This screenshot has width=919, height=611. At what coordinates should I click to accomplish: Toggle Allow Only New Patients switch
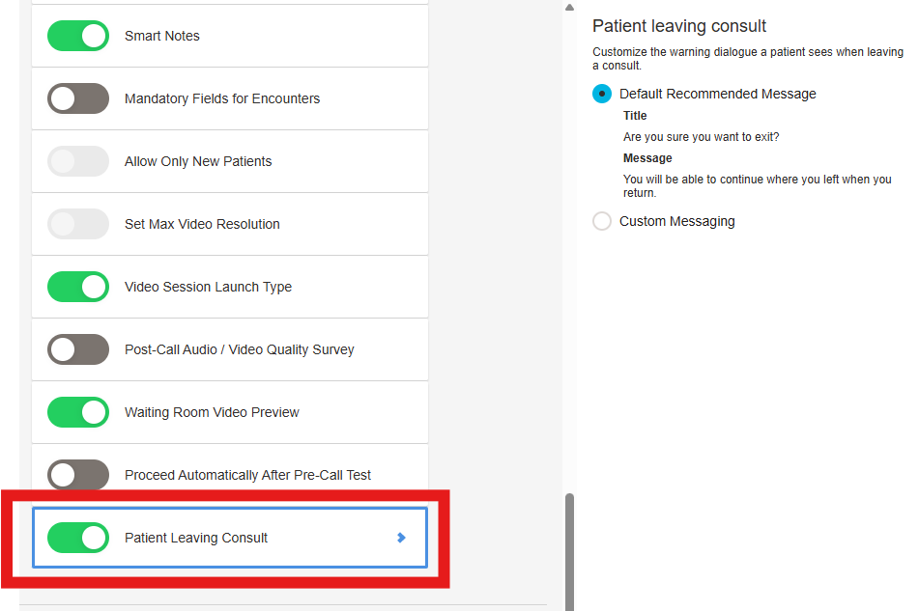coord(78,161)
